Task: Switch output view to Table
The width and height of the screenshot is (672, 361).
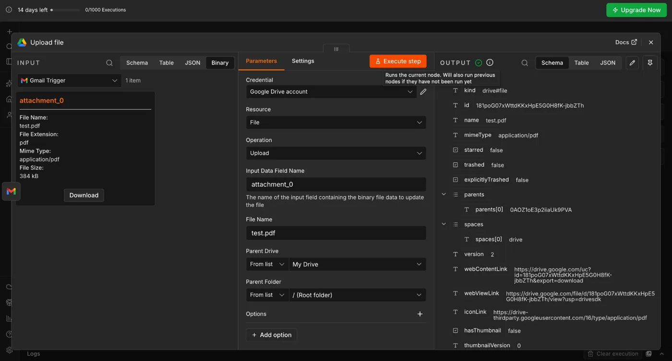Action: coord(581,63)
